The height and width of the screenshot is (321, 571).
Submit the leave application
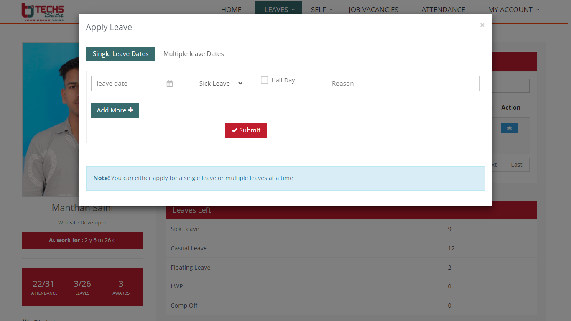pos(246,130)
